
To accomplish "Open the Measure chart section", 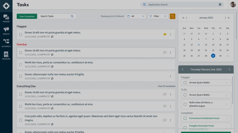I will click(x=6, y=56).
